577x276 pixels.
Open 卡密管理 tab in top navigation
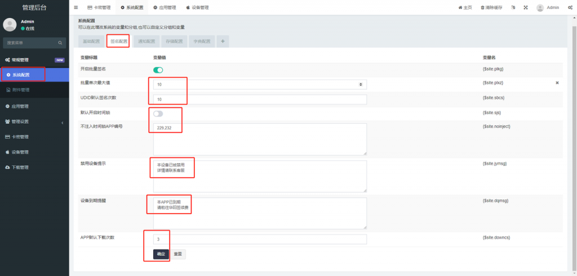[x=99, y=8]
